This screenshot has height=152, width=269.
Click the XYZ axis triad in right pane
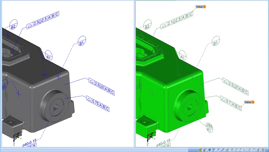[x=151, y=138]
